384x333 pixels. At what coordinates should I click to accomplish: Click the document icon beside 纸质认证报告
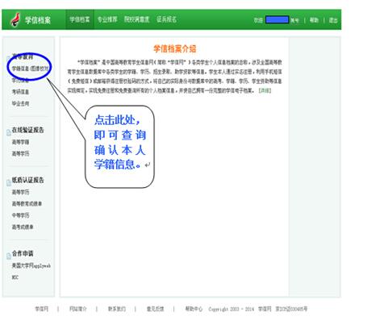[x=9, y=182]
